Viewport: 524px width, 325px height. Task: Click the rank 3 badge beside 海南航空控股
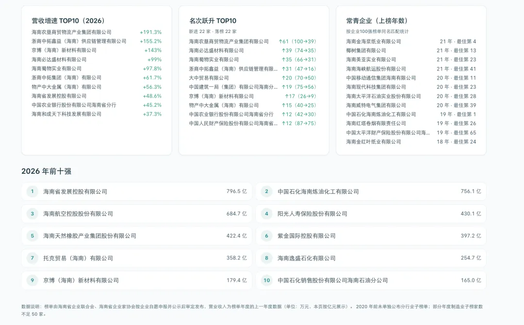(x=33, y=214)
